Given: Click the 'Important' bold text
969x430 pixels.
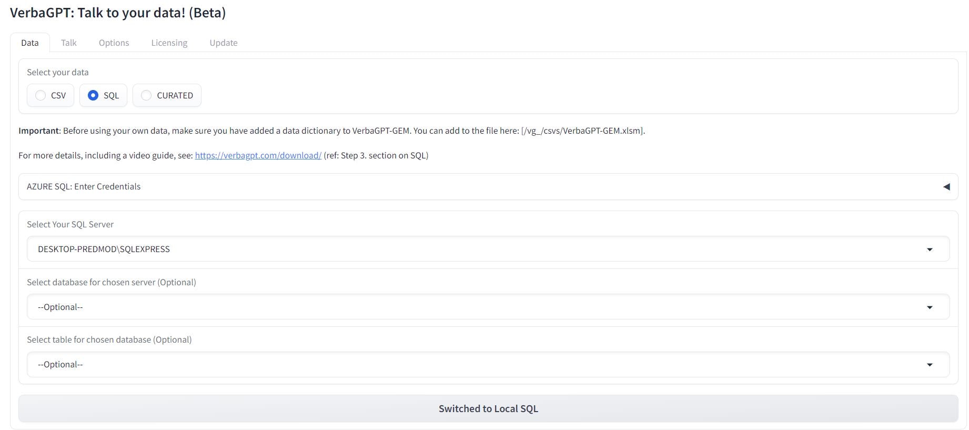Looking at the screenshot, I should point(38,131).
